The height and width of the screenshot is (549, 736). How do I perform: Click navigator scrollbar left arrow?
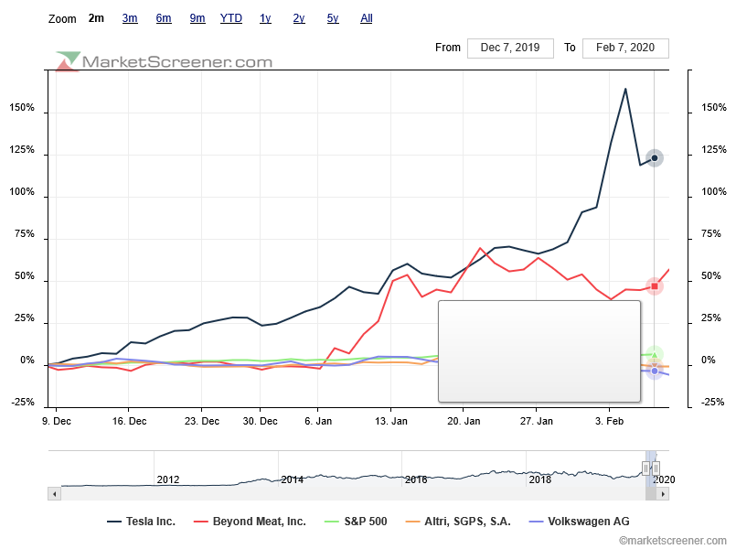click(x=55, y=494)
